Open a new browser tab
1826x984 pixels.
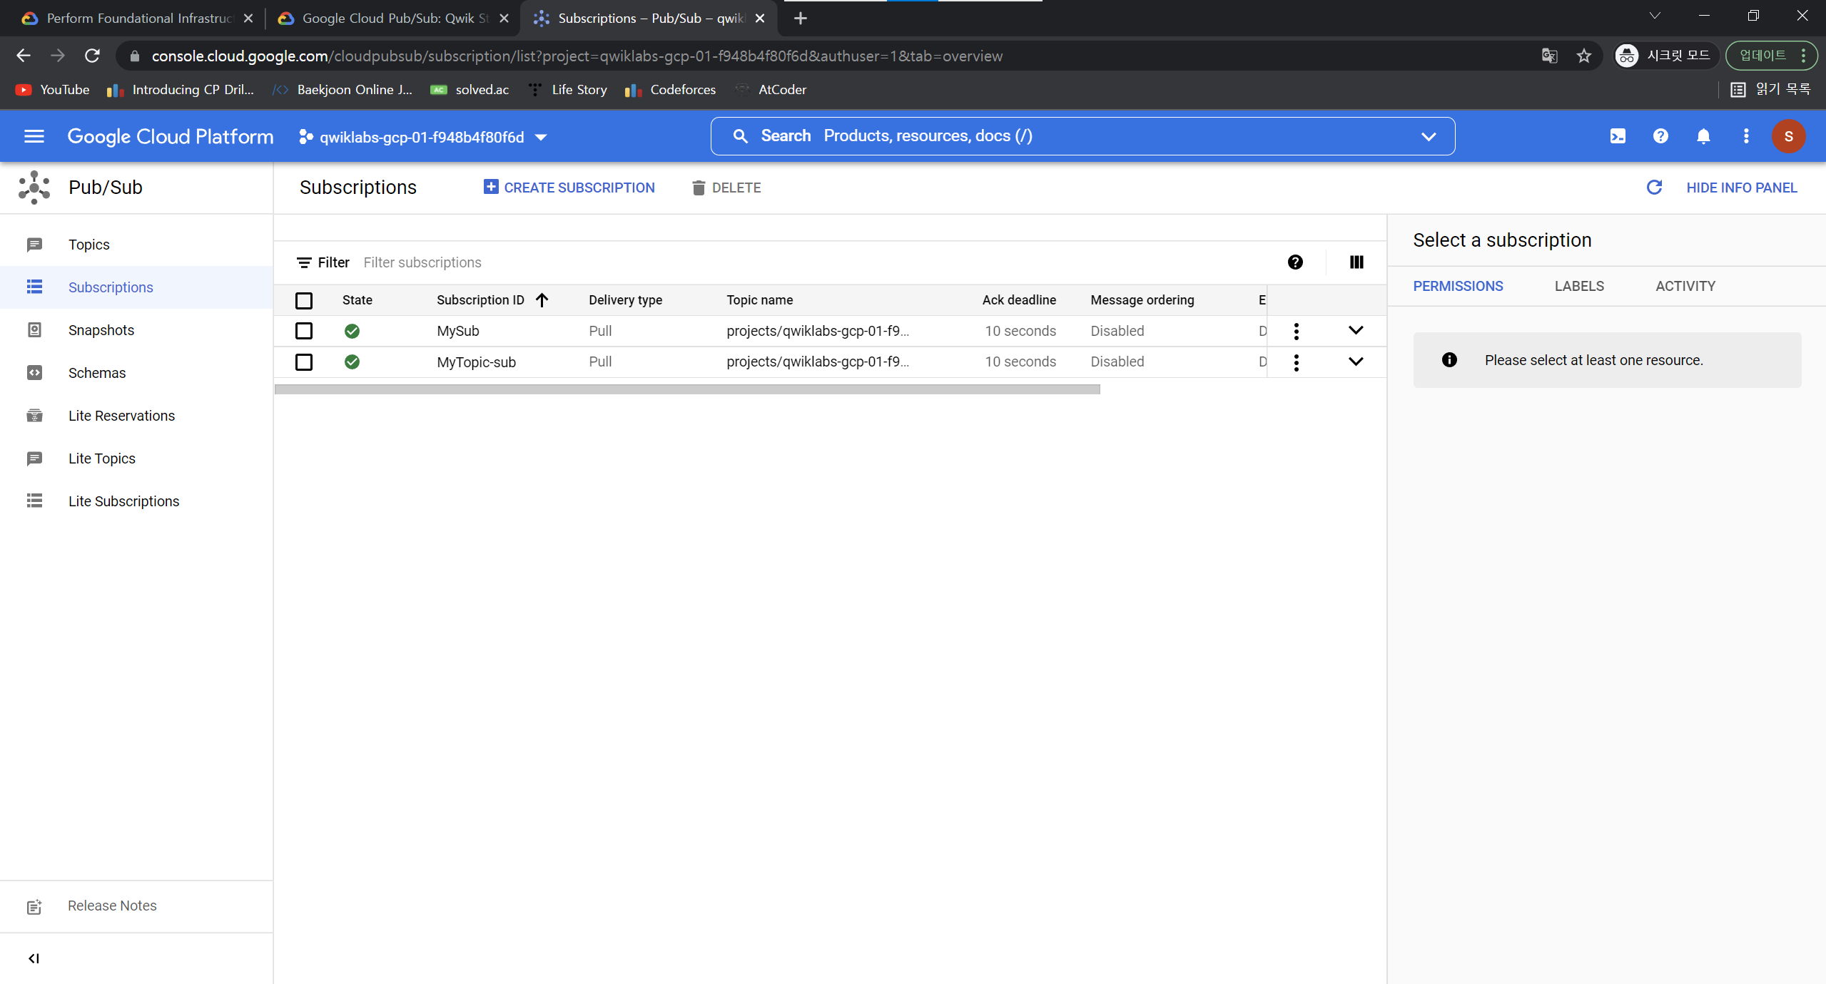[801, 19]
